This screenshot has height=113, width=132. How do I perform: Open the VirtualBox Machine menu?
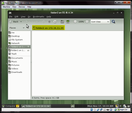[x=6, y=7]
